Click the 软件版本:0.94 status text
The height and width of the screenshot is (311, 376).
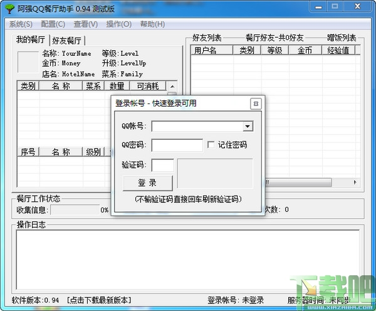[x=35, y=300]
